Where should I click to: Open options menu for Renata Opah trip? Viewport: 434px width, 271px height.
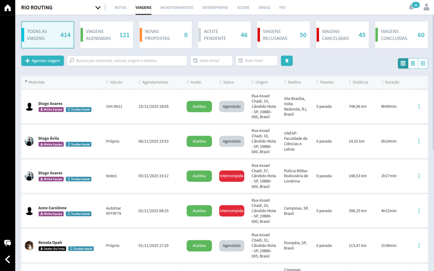pyautogui.click(x=419, y=246)
